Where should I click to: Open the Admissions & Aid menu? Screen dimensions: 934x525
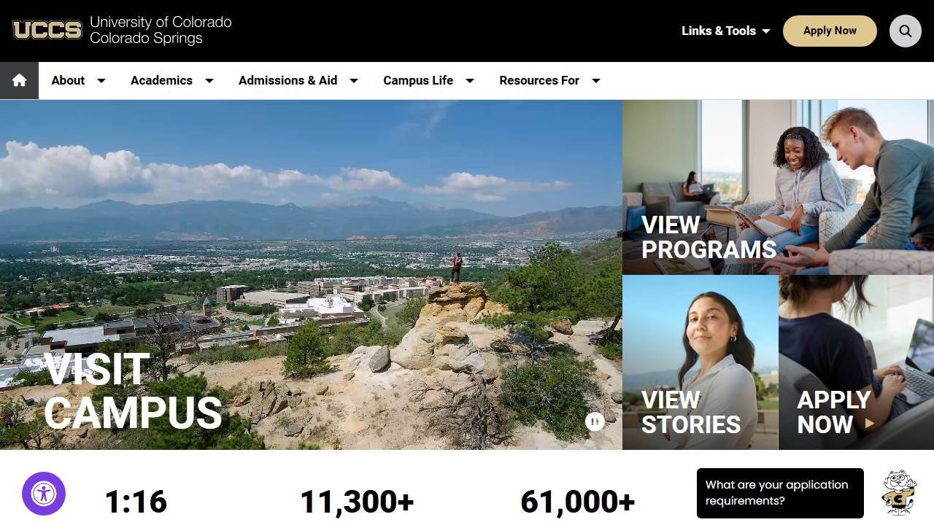coord(287,80)
